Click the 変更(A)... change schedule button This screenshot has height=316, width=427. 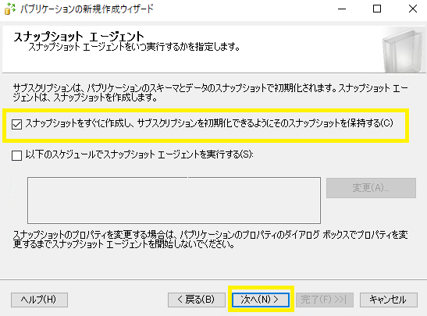[371, 188]
